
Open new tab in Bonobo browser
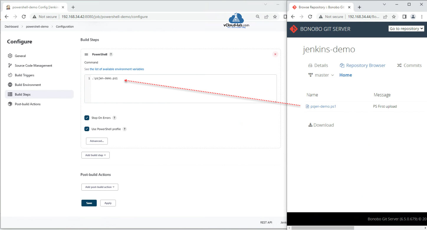click(x=359, y=7)
